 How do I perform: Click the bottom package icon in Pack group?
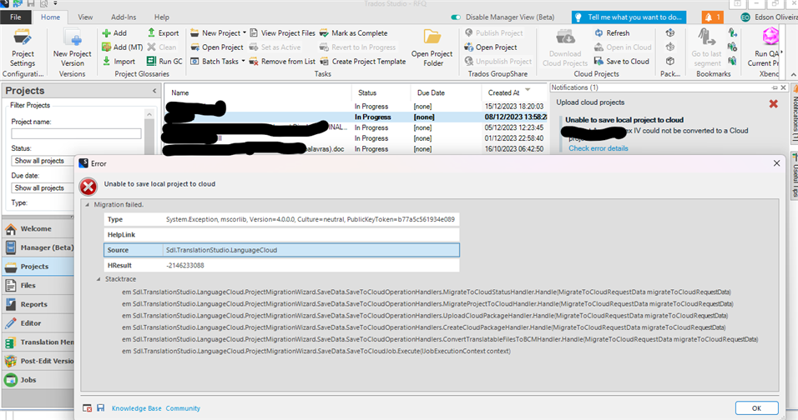670,61
